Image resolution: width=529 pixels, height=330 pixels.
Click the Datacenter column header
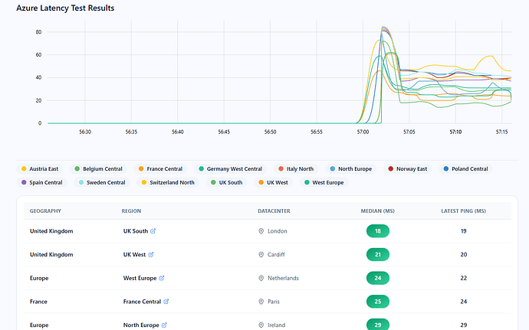pos(276,211)
